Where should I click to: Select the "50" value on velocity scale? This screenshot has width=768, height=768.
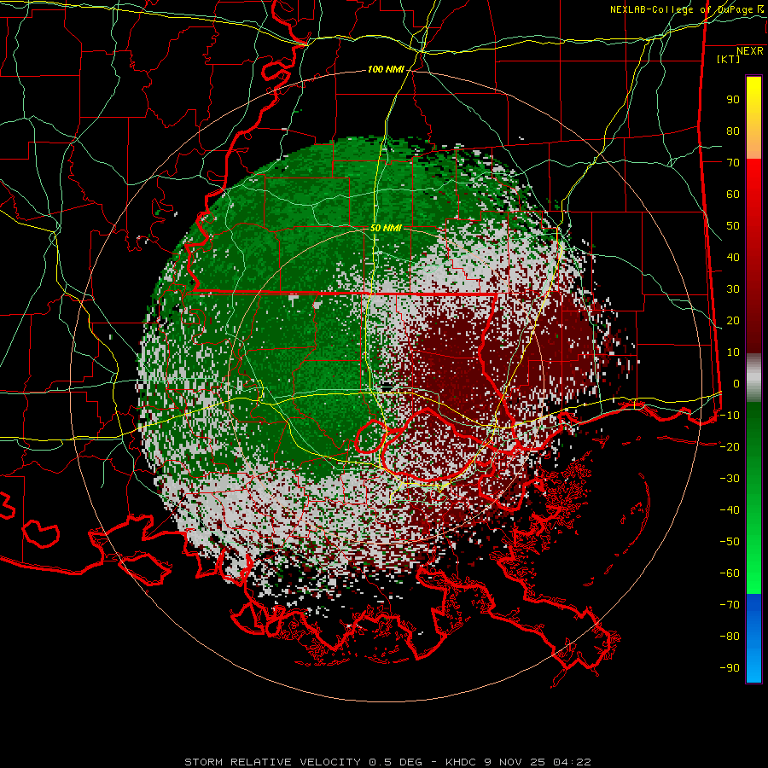733,226
